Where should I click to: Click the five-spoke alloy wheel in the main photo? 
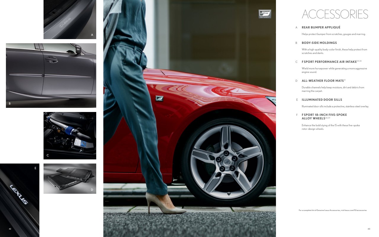pos(227,162)
